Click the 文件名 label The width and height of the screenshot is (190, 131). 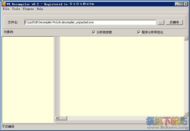(13, 22)
